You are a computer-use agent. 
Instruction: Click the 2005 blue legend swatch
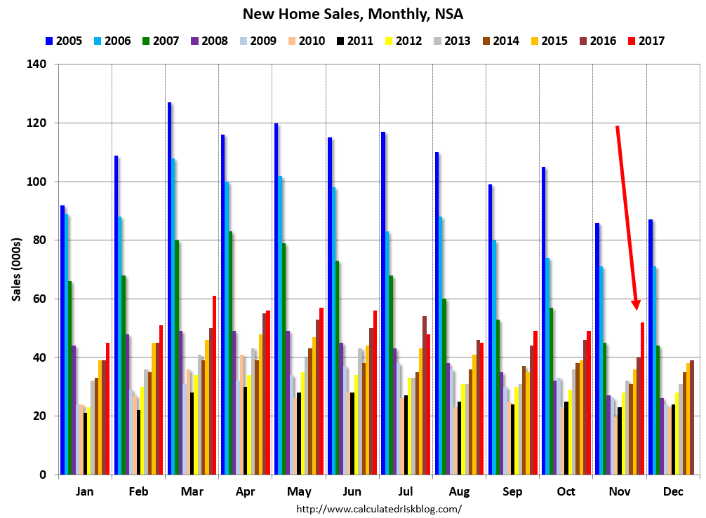tap(49, 41)
